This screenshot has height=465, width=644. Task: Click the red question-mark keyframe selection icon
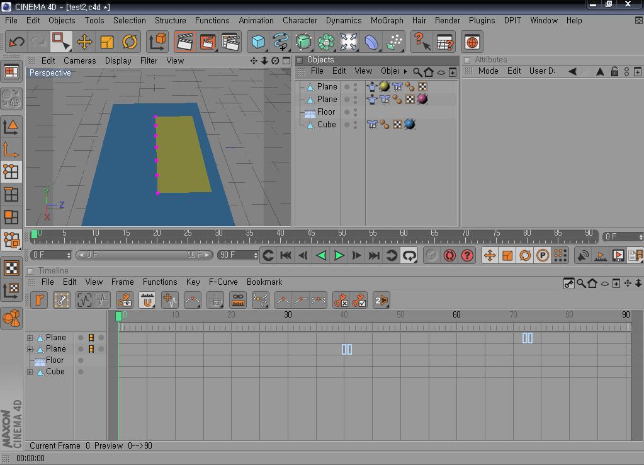click(467, 255)
